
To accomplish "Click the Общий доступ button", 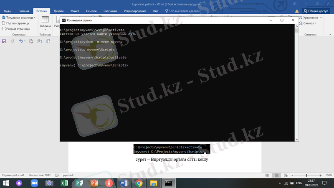I will 316,11.
